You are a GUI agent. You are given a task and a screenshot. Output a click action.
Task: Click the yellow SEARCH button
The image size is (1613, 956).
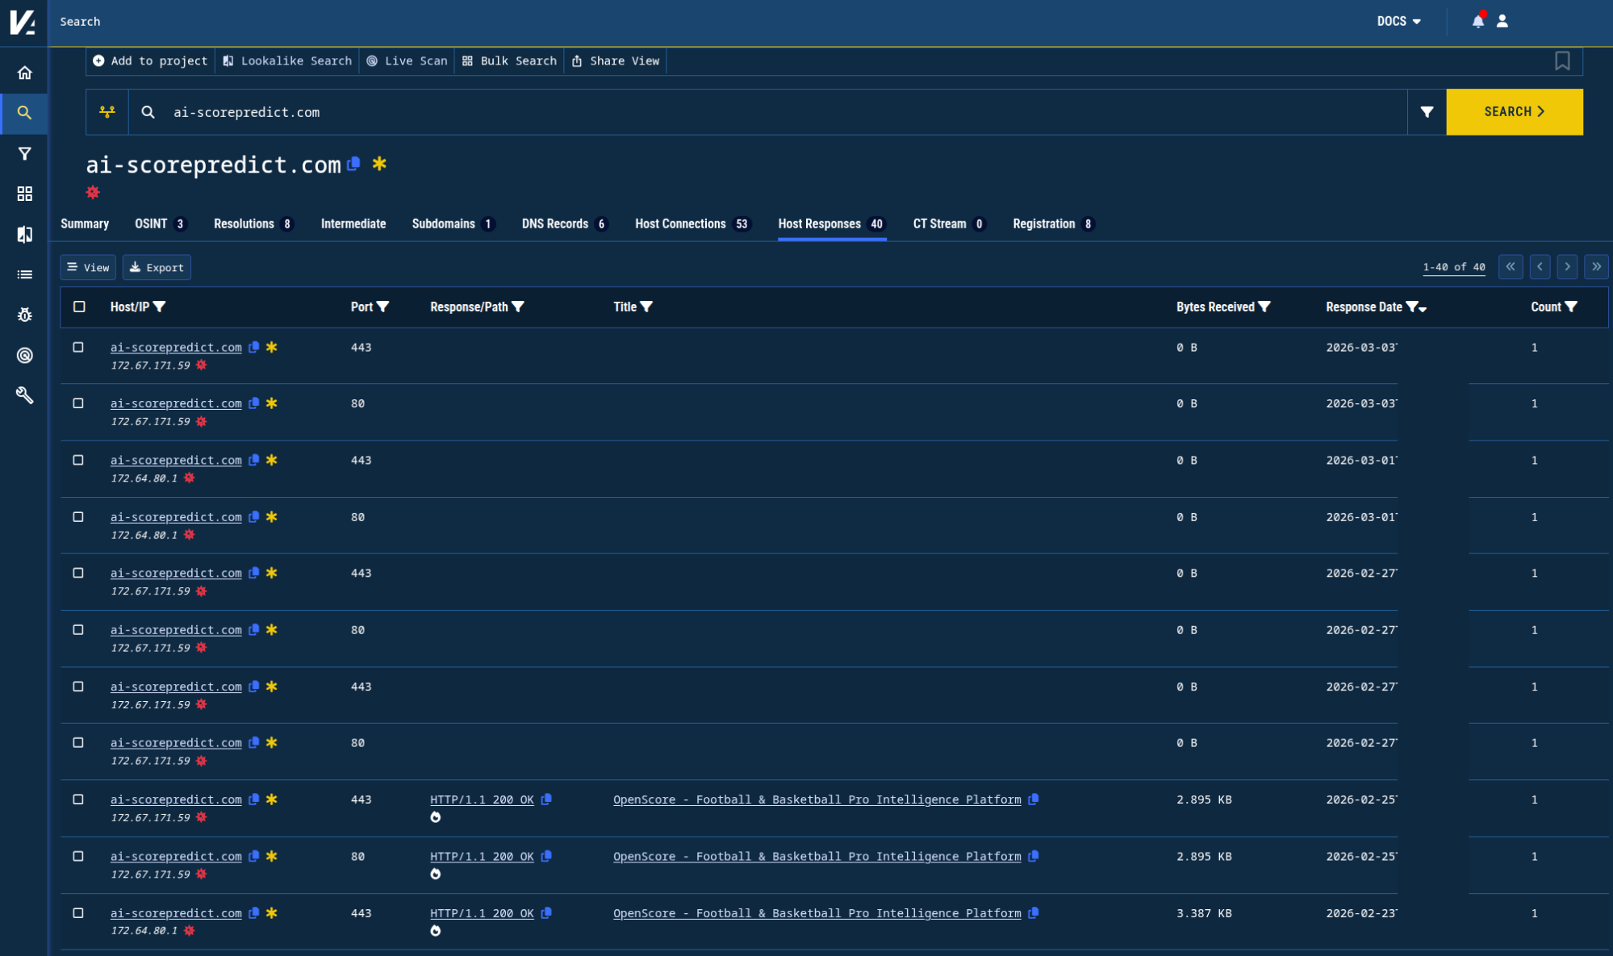[x=1514, y=112]
